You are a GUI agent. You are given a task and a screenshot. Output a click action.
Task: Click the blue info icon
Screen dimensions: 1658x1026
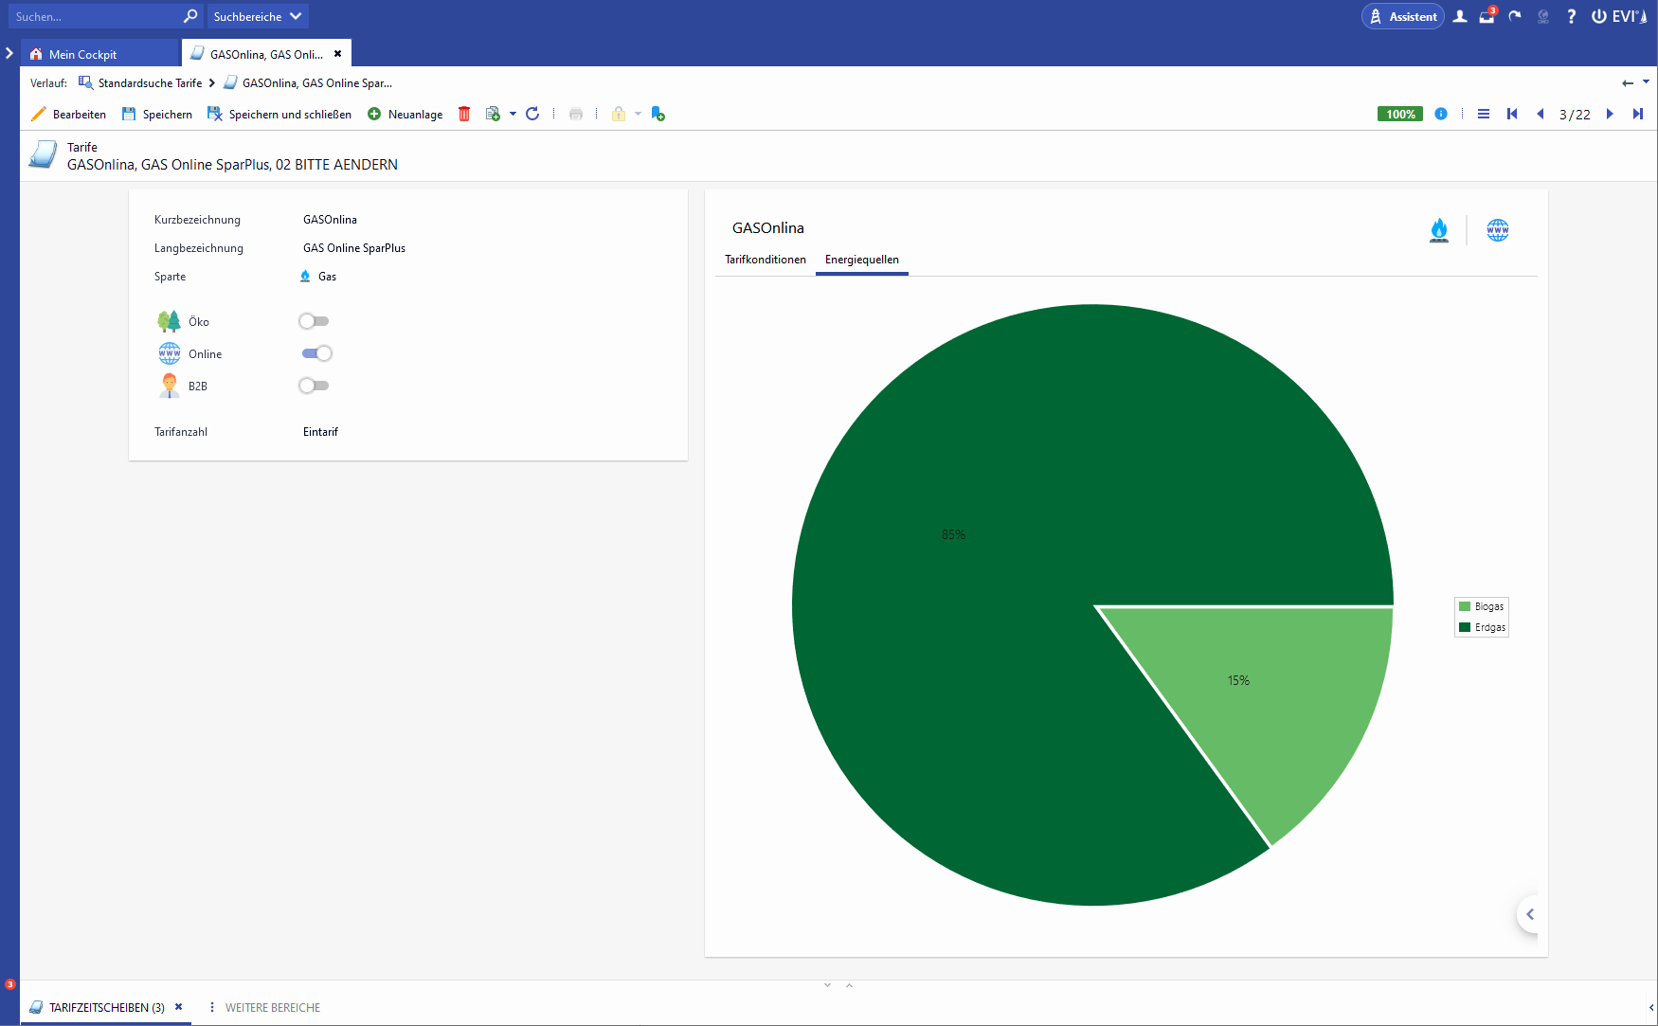(x=1441, y=114)
